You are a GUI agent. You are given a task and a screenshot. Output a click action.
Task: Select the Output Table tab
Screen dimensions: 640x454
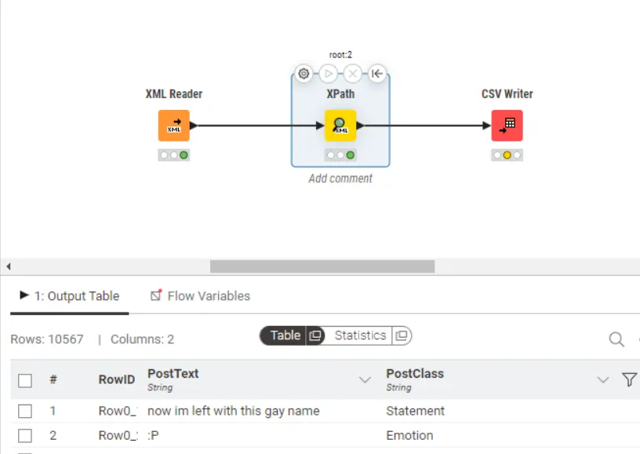(75, 296)
